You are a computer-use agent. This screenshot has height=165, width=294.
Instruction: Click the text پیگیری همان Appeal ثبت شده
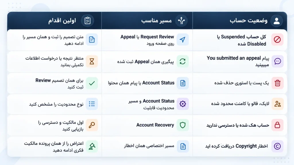(146, 62)
